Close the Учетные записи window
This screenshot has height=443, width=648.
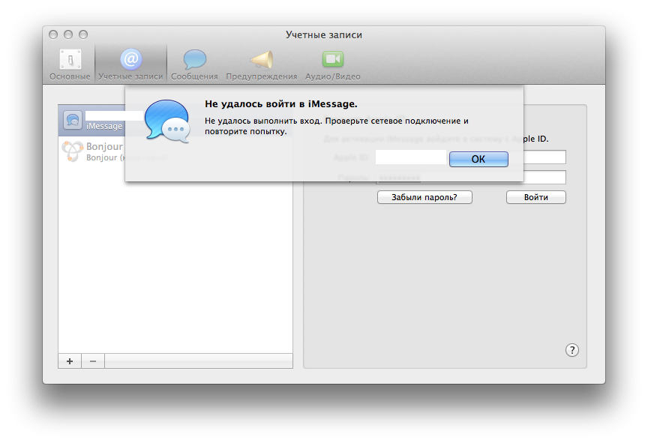[53, 34]
